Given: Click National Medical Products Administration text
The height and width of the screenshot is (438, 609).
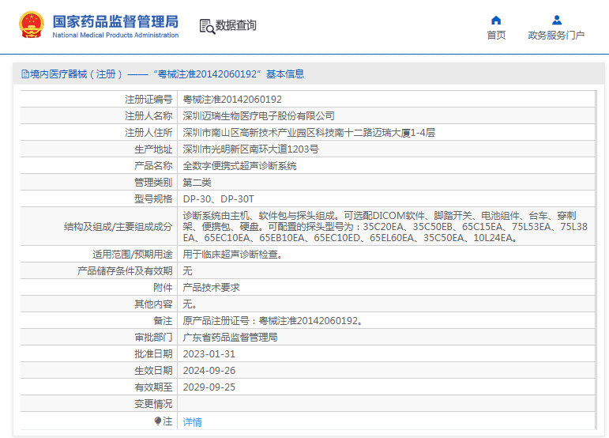Looking at the screenshot, I should pos(115,36).
